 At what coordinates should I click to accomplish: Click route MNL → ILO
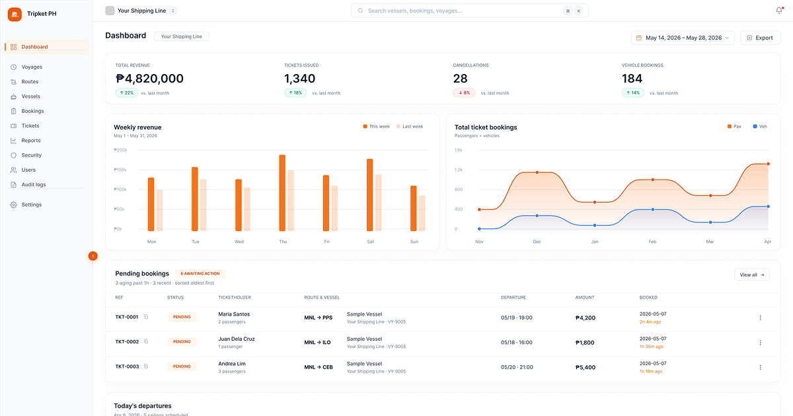pos(317,342)
